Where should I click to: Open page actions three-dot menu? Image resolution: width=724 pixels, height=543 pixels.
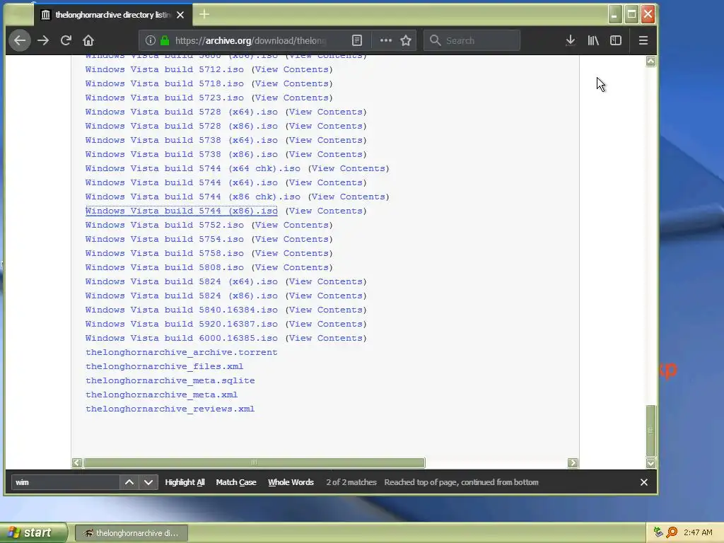click(x=385, y=40)
